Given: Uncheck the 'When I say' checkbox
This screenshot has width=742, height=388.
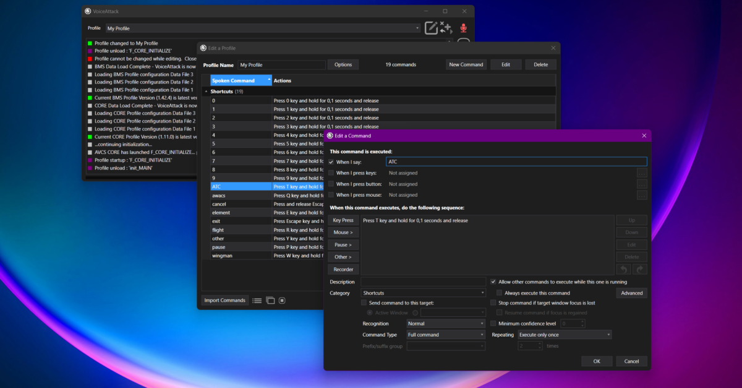Looking at the screenshot, I should click(332, 162).
